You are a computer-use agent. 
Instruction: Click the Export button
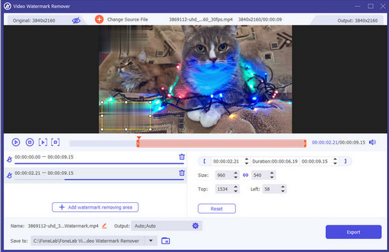[353, 232]
